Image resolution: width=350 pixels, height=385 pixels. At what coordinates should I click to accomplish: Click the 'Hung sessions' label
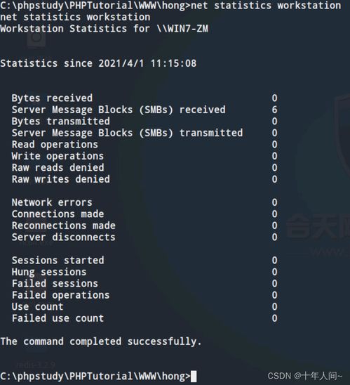tap(49, 272)
